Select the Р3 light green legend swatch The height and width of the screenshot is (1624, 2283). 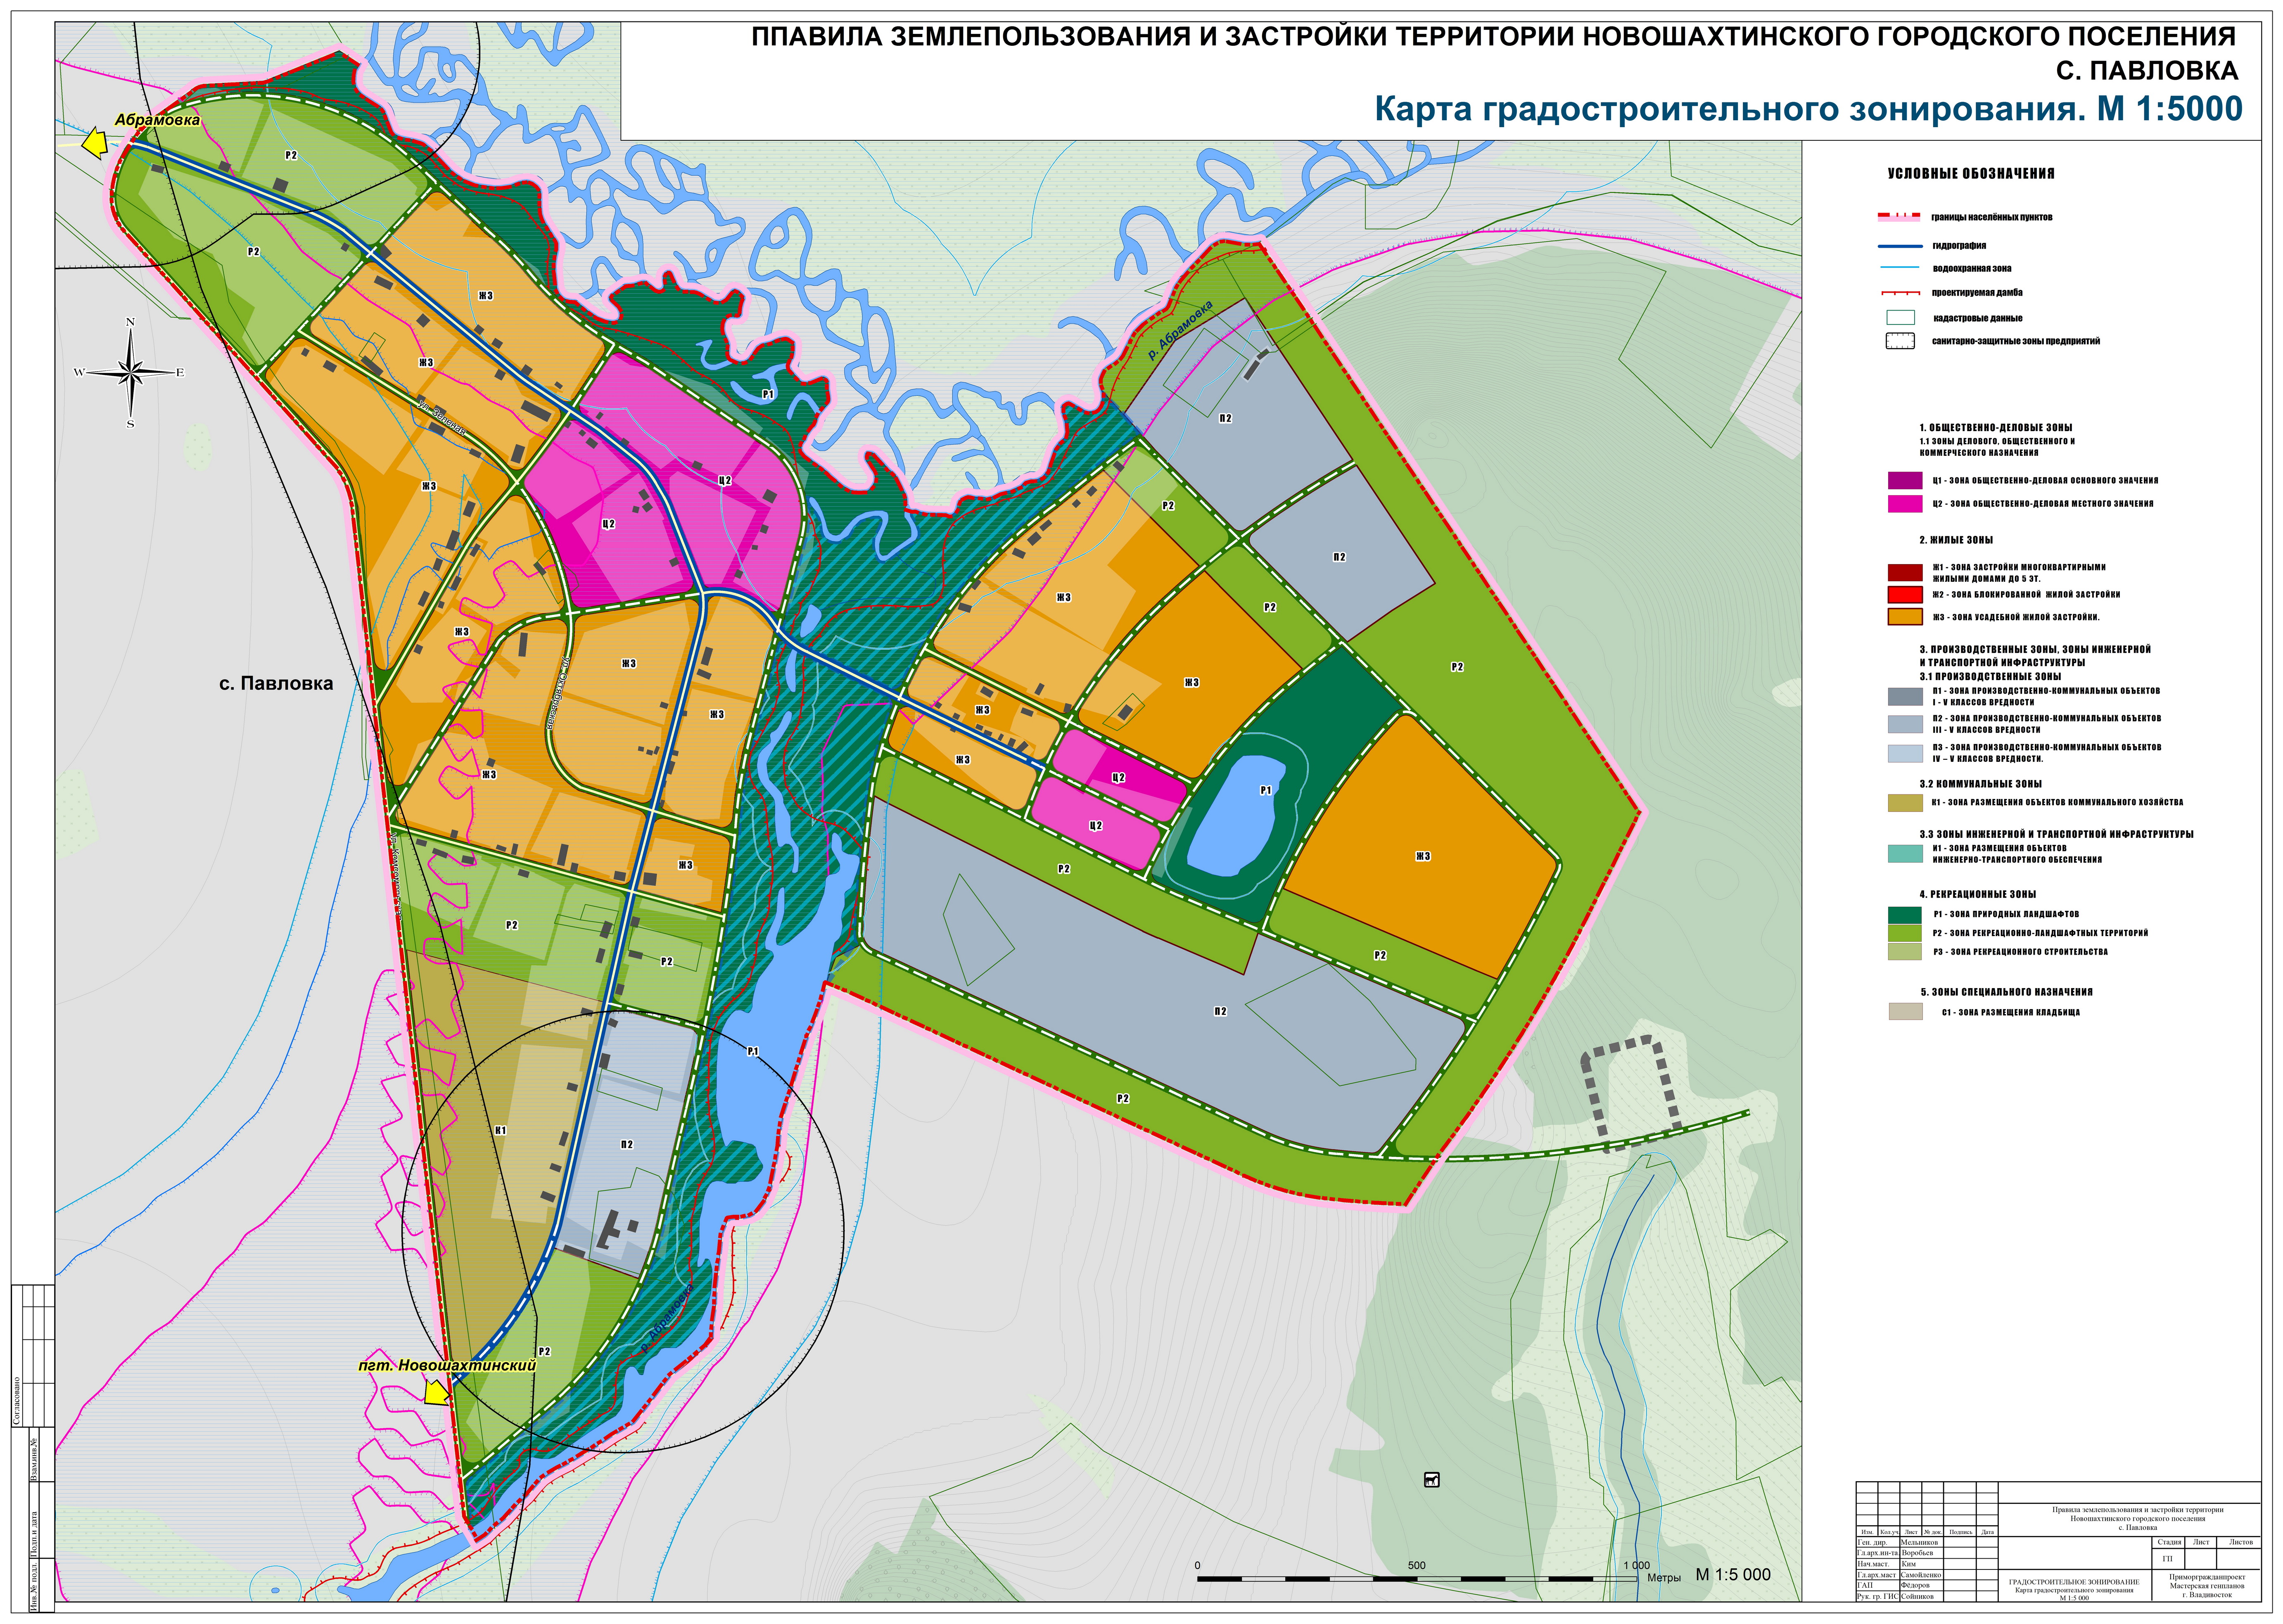click(1905, 952)
